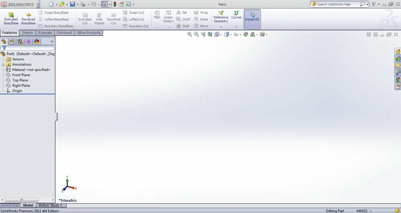401x213 pixels.
Task: Open the Hole Wizard
Action: (99, 19)
